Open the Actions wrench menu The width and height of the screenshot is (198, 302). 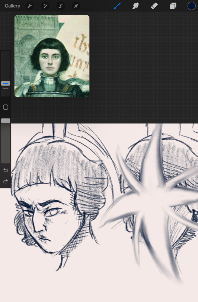pos(30,6)
